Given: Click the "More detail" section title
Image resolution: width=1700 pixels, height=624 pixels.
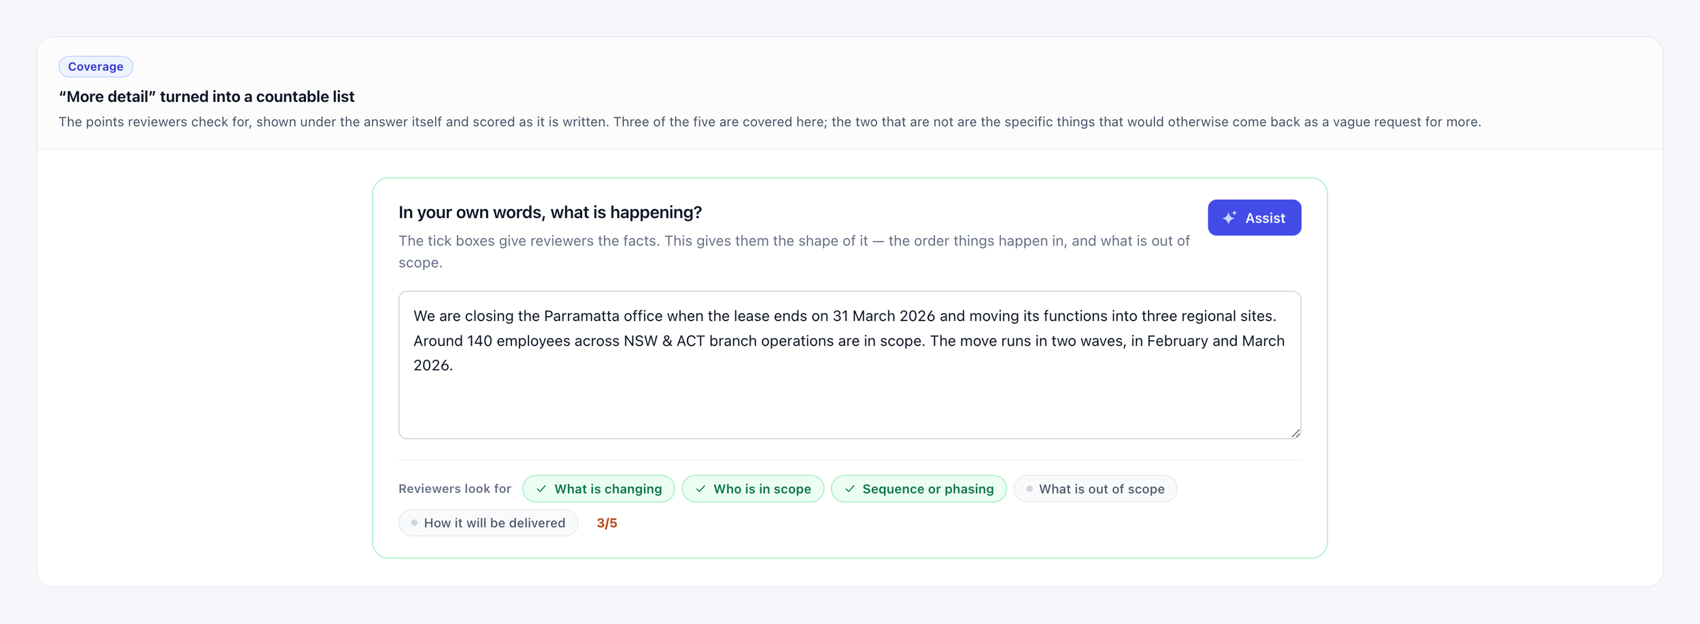Looking at the screenshot, I should click(206, 96).
